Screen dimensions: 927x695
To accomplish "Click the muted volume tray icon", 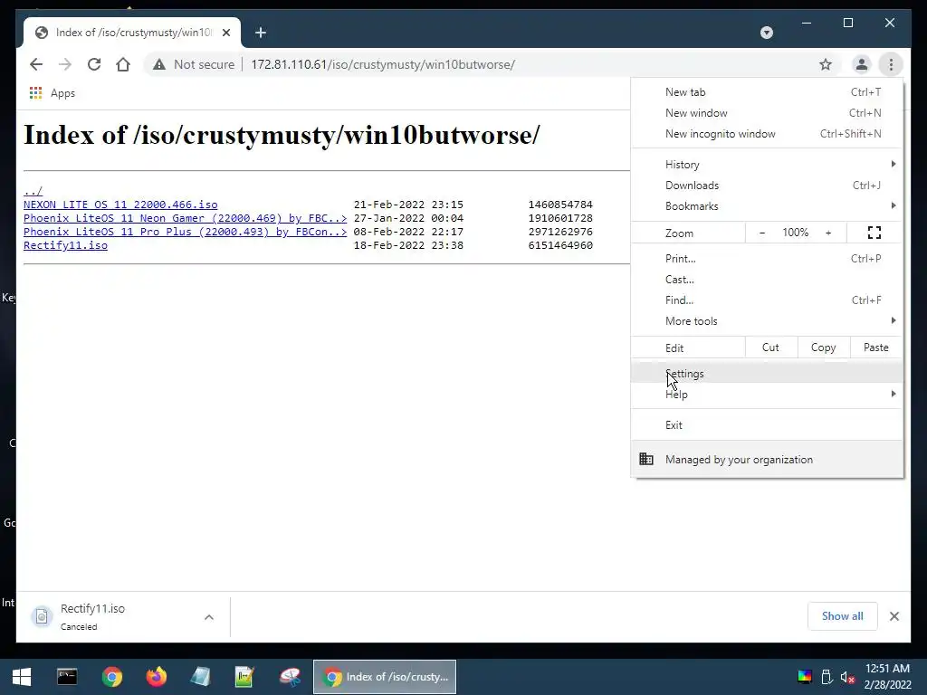I will pos(847,677).
